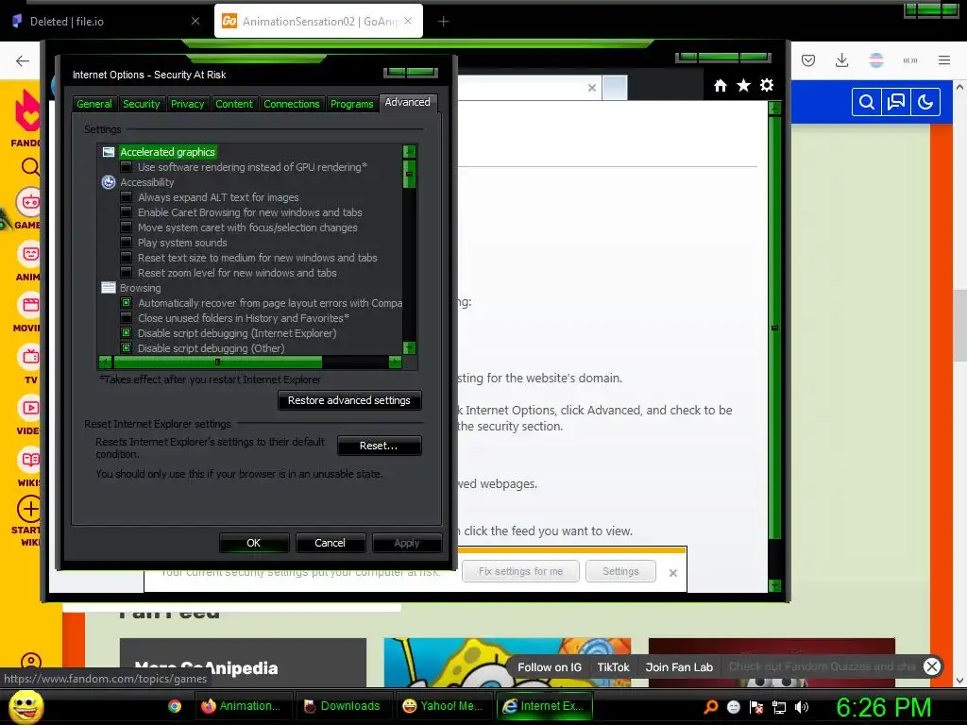The height and width of the screenshot is (725, 967).
Task: Select the Browsing category in settings tree
Action: point(140,288)
